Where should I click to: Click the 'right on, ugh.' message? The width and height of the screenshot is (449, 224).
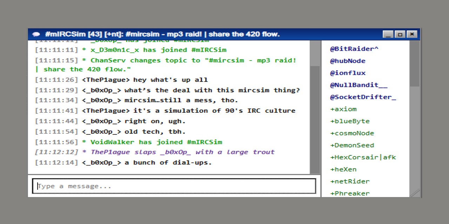110,121
